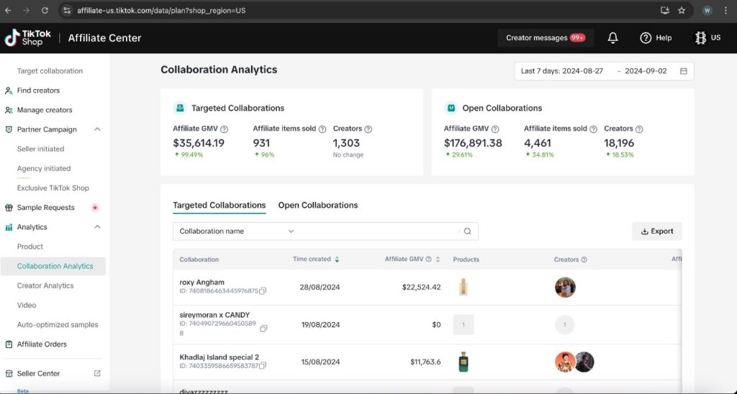Image resolution: width=737 pixels, height=394 pixels.
Task: Click the browser address bar URL
Action: pyautogui.click(x=161, y=10)
